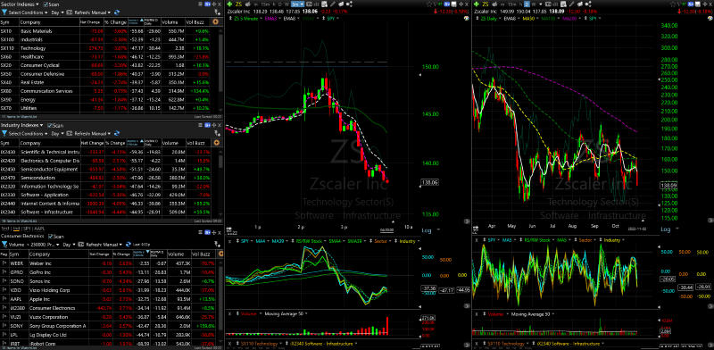Toggle Scan checkbox in Industry Indexes panel
714x350 pixels.
pyautogui.click(x=50, y=125)
